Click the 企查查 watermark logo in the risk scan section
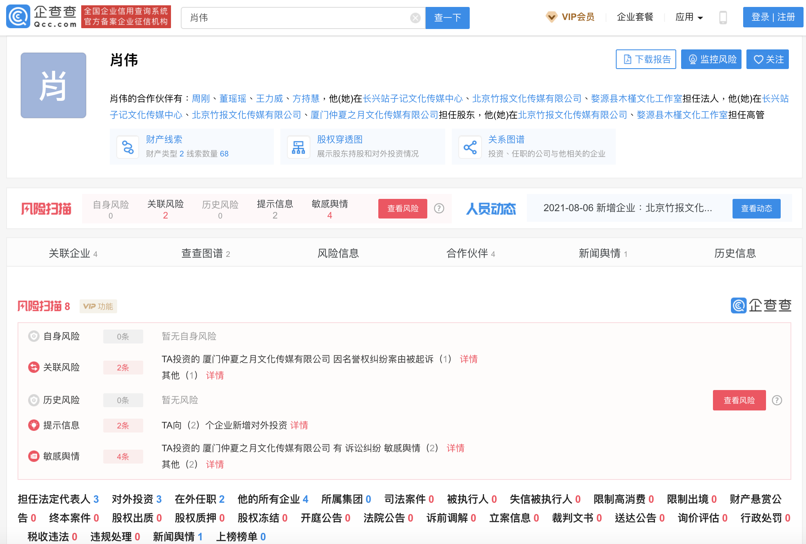 [x=761, y=305]
